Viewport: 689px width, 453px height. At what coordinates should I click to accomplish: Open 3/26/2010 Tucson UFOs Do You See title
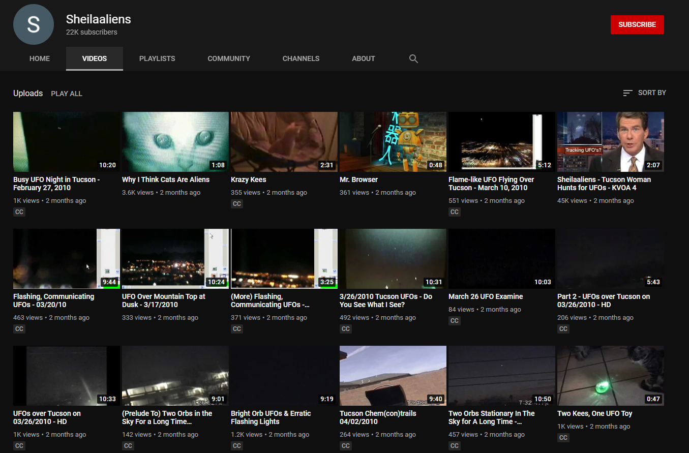(x=386, y=300)
